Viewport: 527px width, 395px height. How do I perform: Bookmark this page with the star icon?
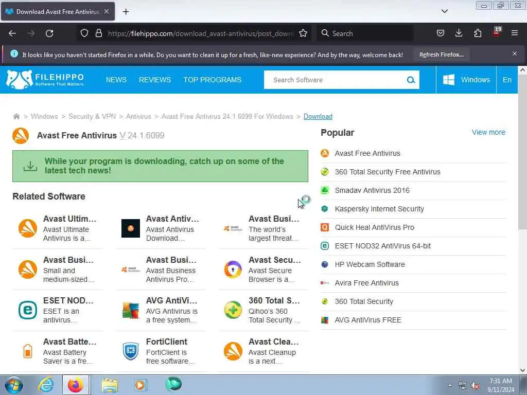click(x=303, y=33)
